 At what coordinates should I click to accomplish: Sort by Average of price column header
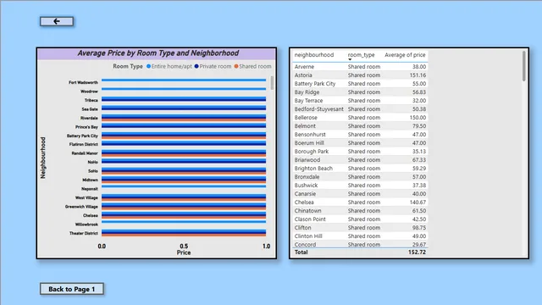click(x=405, y=55)
